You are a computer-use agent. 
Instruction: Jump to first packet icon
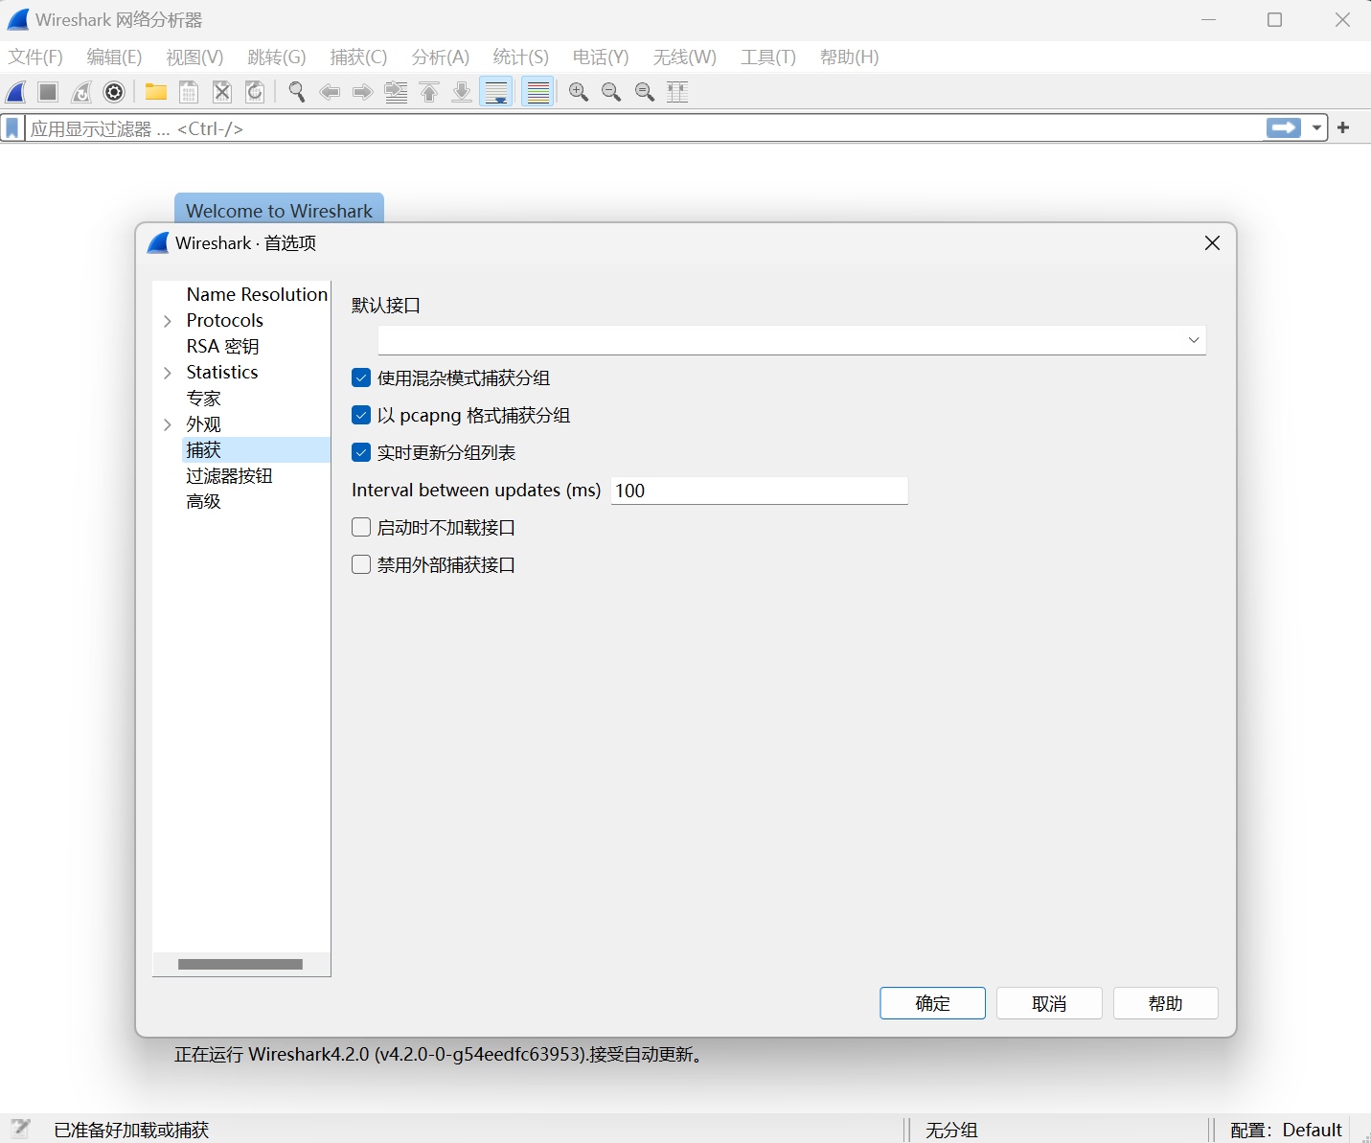point(429,92)
